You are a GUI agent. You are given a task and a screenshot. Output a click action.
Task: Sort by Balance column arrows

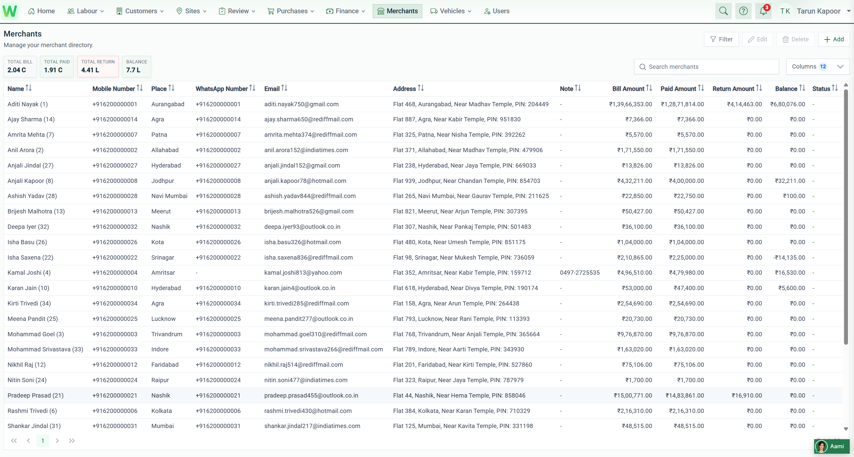pyautogui.click(x=802, y=88)
